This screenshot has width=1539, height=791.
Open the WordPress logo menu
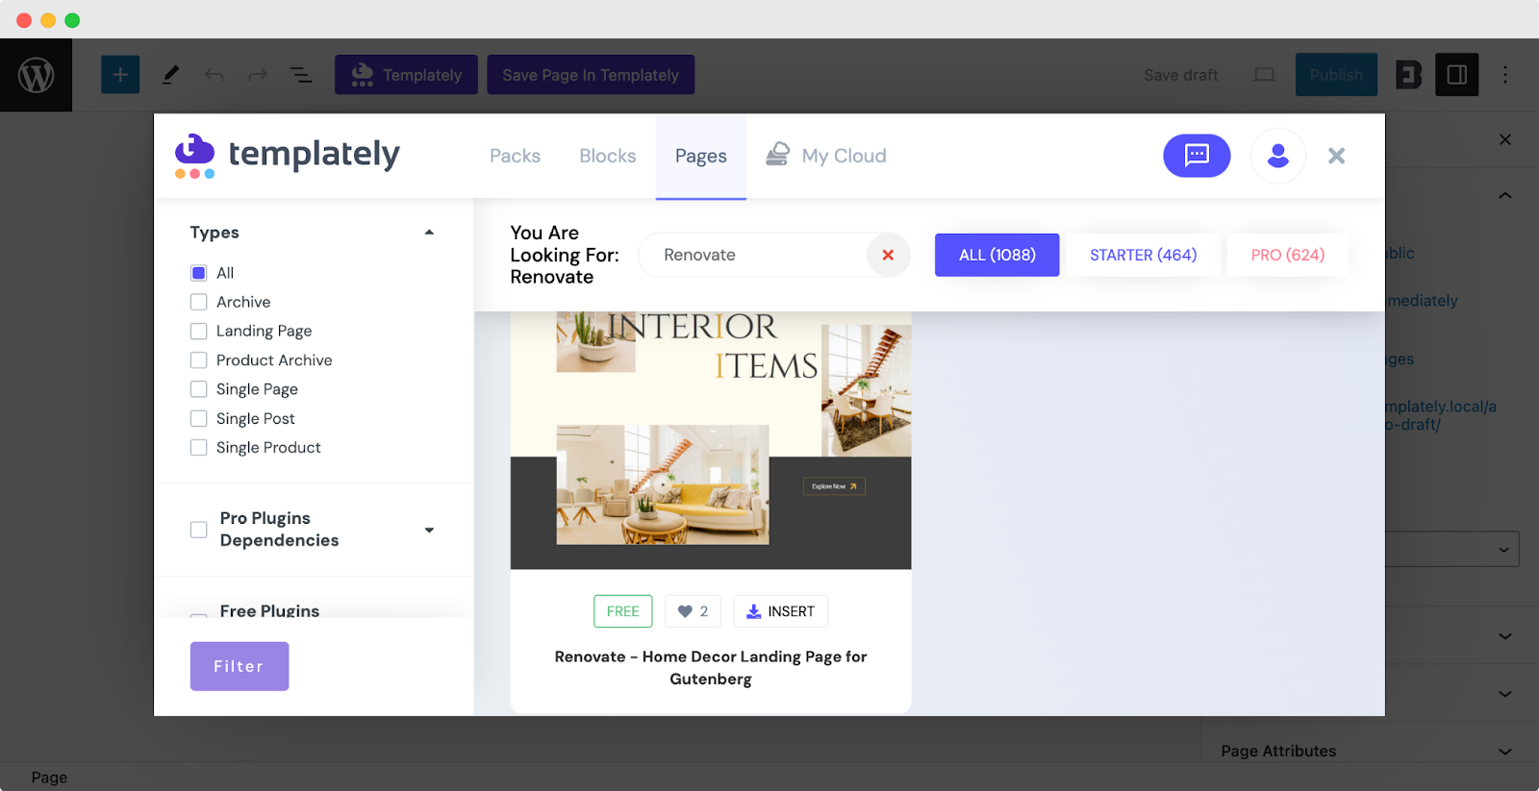36,75
